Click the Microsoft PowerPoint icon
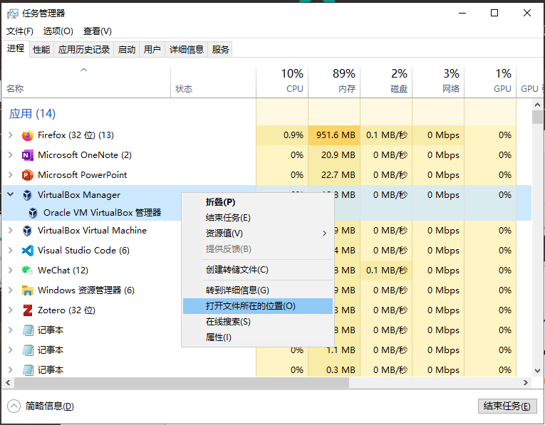The width and height of the screenshot is (545, 425). (28, 175)
